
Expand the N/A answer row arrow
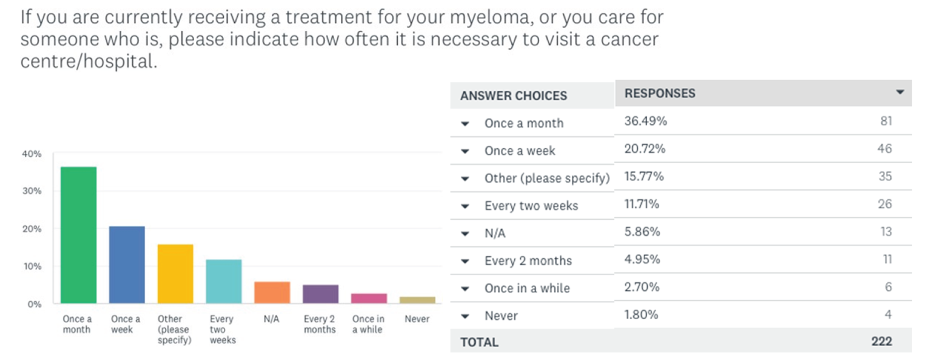(x=465, y=234)
